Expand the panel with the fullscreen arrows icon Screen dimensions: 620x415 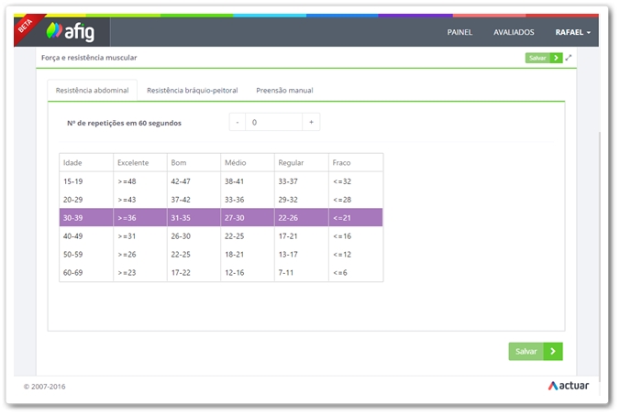click(x=569, y=58)
